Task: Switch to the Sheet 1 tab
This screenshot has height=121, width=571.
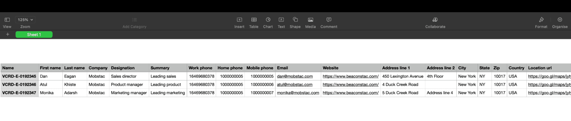Action: 34,35
